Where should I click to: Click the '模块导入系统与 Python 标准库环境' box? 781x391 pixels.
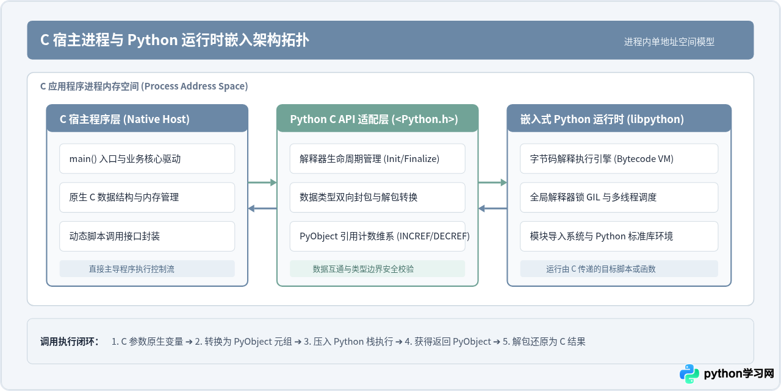[x=619, y=236]
